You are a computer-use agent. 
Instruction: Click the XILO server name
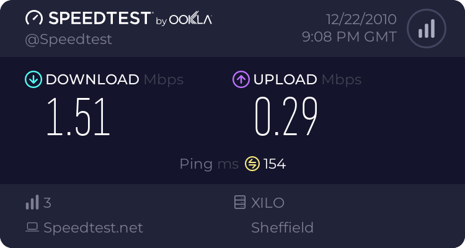click(268, 202)
